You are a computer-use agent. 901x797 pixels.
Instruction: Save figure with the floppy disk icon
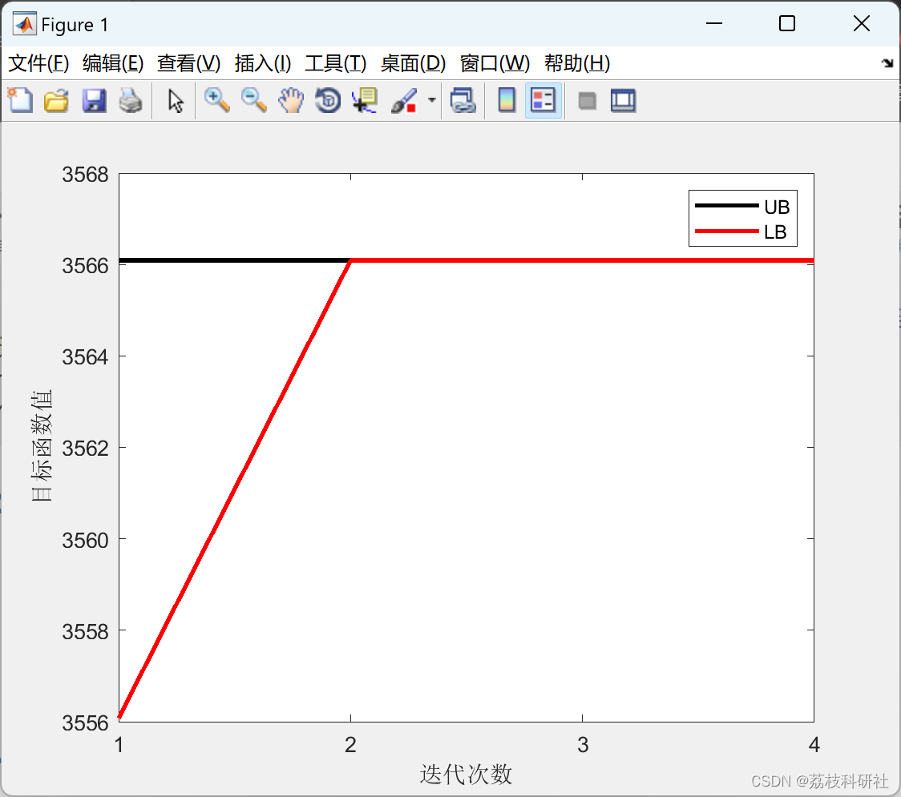pyautogui.click(x=94, y=100)
